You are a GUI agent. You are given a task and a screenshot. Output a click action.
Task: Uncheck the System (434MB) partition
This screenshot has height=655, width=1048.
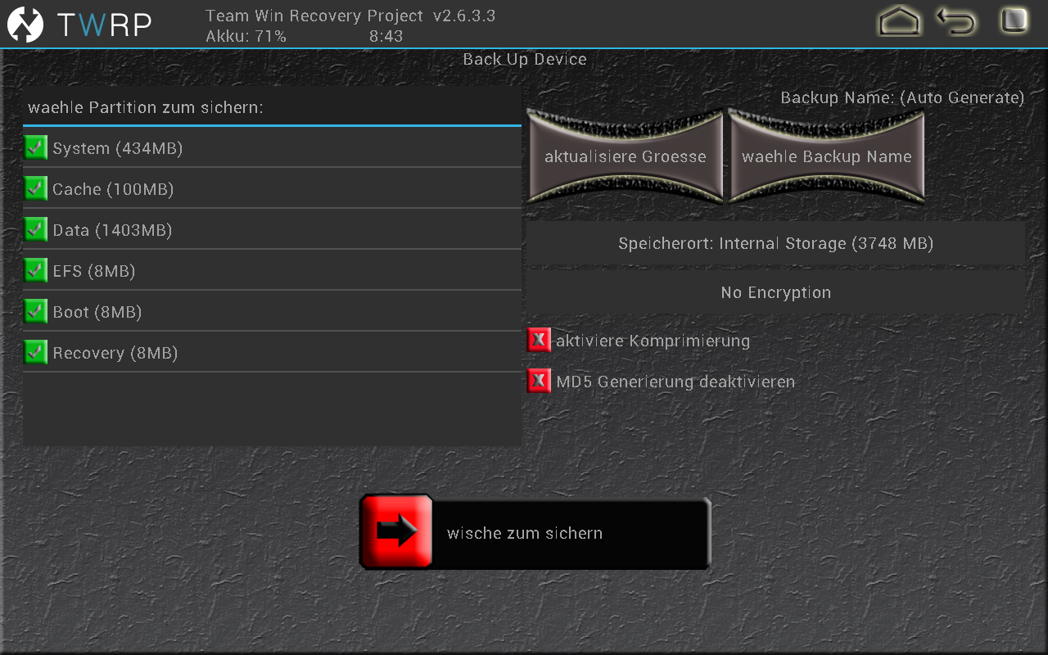pyautogui.click(x=36, y=148)
